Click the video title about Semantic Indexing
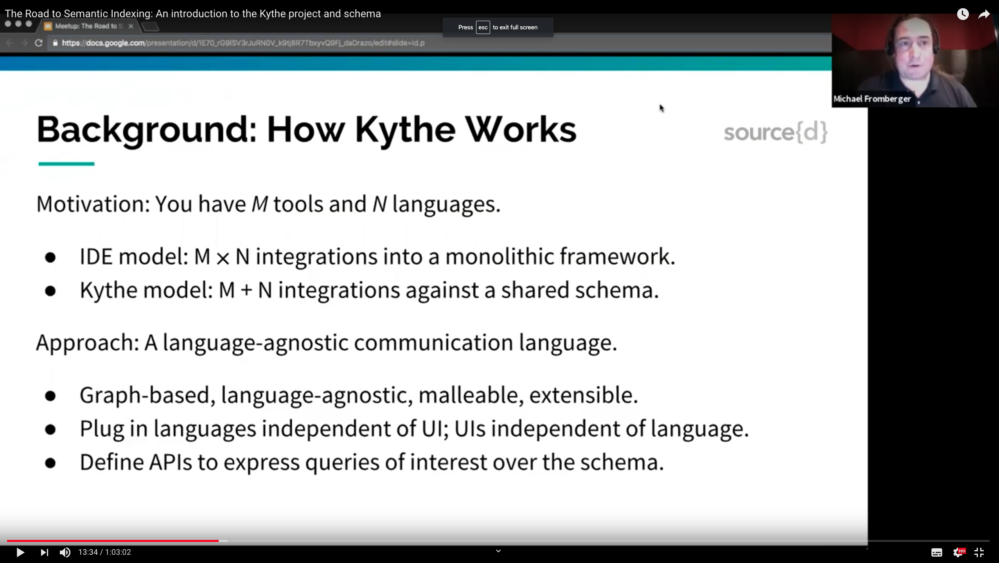The width and height of the screenshot is (999, 563). (192, 14)
